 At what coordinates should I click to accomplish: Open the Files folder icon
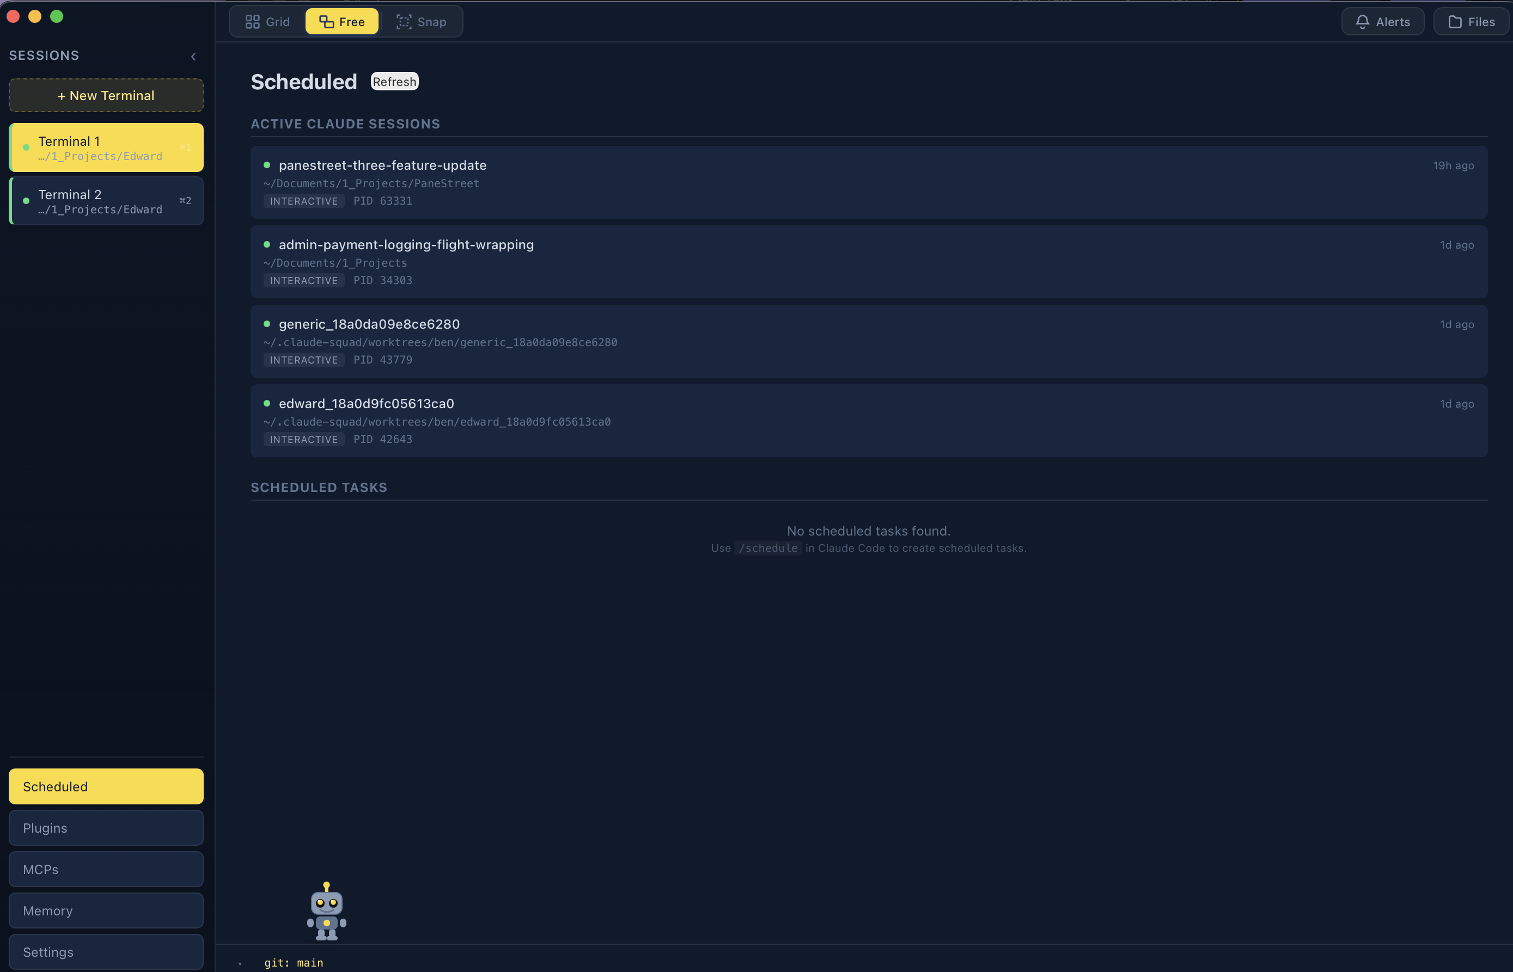pyautogui.click(x=1455, y=21)
